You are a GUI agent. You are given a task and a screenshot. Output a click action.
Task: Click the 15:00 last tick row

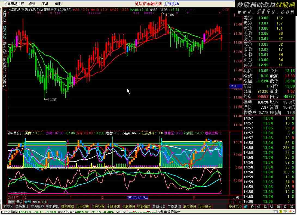(269, 202)
